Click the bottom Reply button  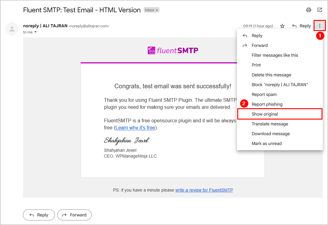[39, 215]
